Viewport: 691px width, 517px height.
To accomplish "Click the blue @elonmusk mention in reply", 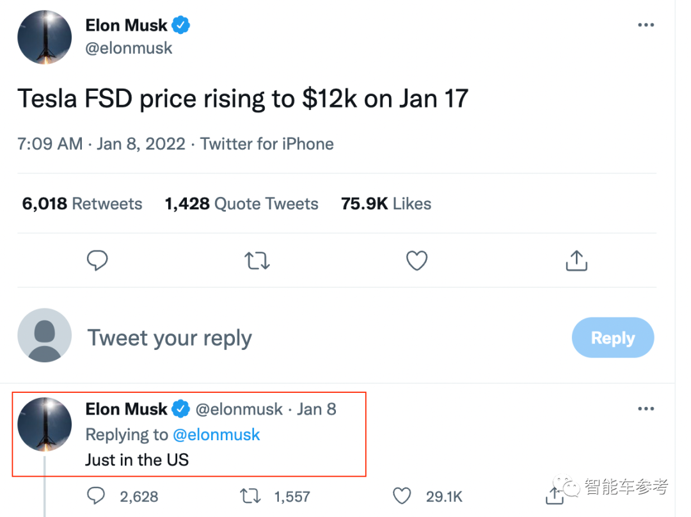I will (216, 434).
